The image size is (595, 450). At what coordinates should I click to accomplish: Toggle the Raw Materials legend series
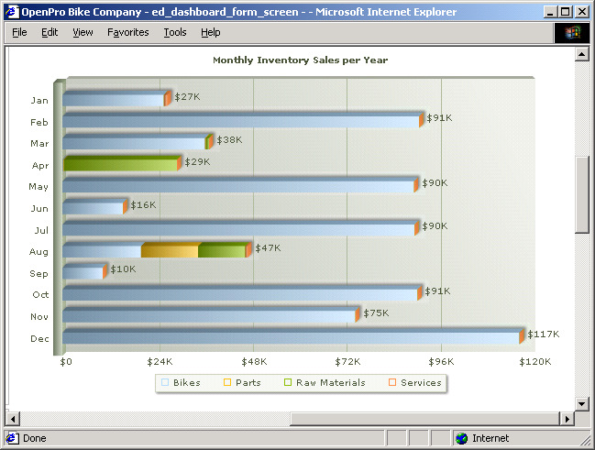click(325, 382)
